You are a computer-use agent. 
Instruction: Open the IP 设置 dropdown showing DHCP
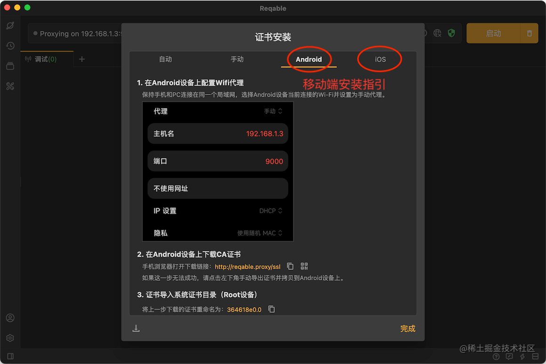(272, 211)
